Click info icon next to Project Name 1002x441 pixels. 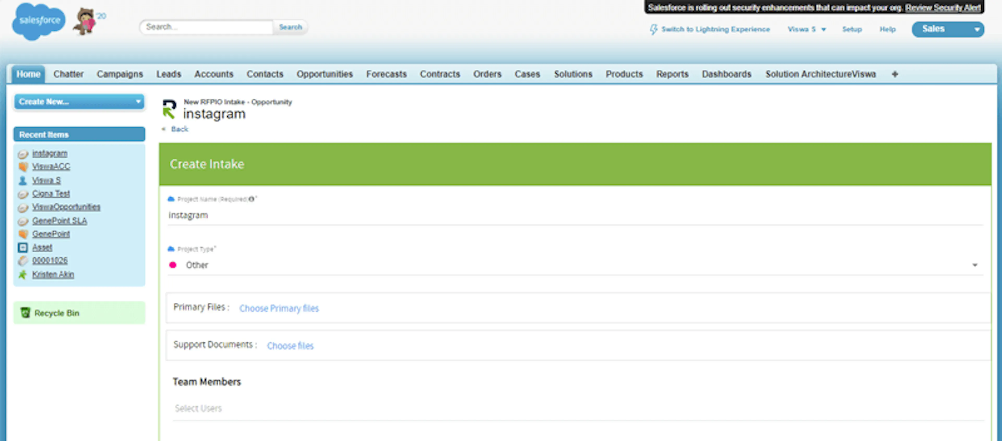tap(252, 199)
